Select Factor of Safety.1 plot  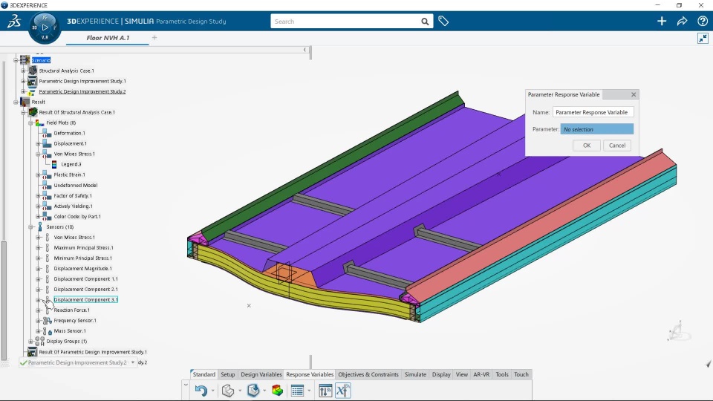point(73,196)
